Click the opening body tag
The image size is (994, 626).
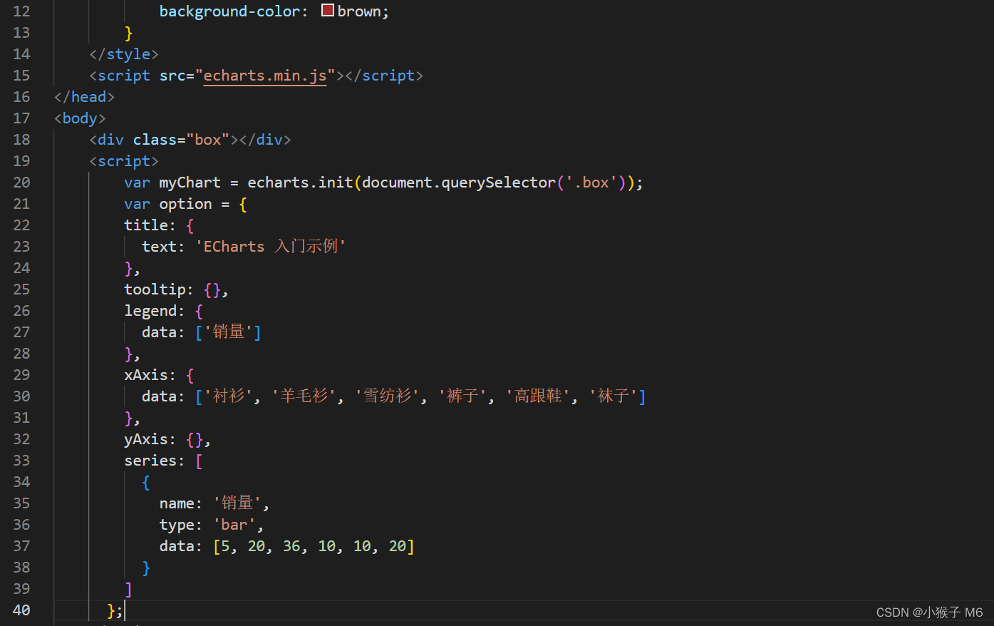click(80, 118)
